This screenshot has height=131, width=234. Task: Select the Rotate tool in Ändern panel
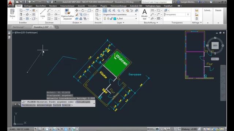pyautogui.click(x=83, y=11)
